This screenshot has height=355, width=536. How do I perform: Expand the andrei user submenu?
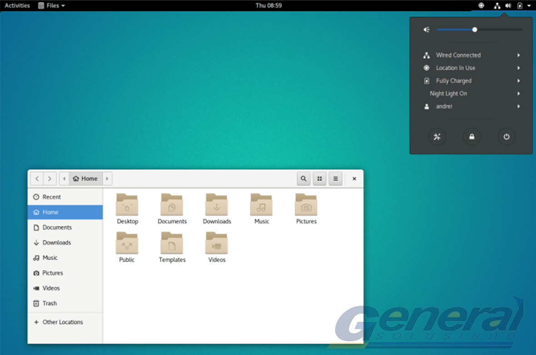471,106
